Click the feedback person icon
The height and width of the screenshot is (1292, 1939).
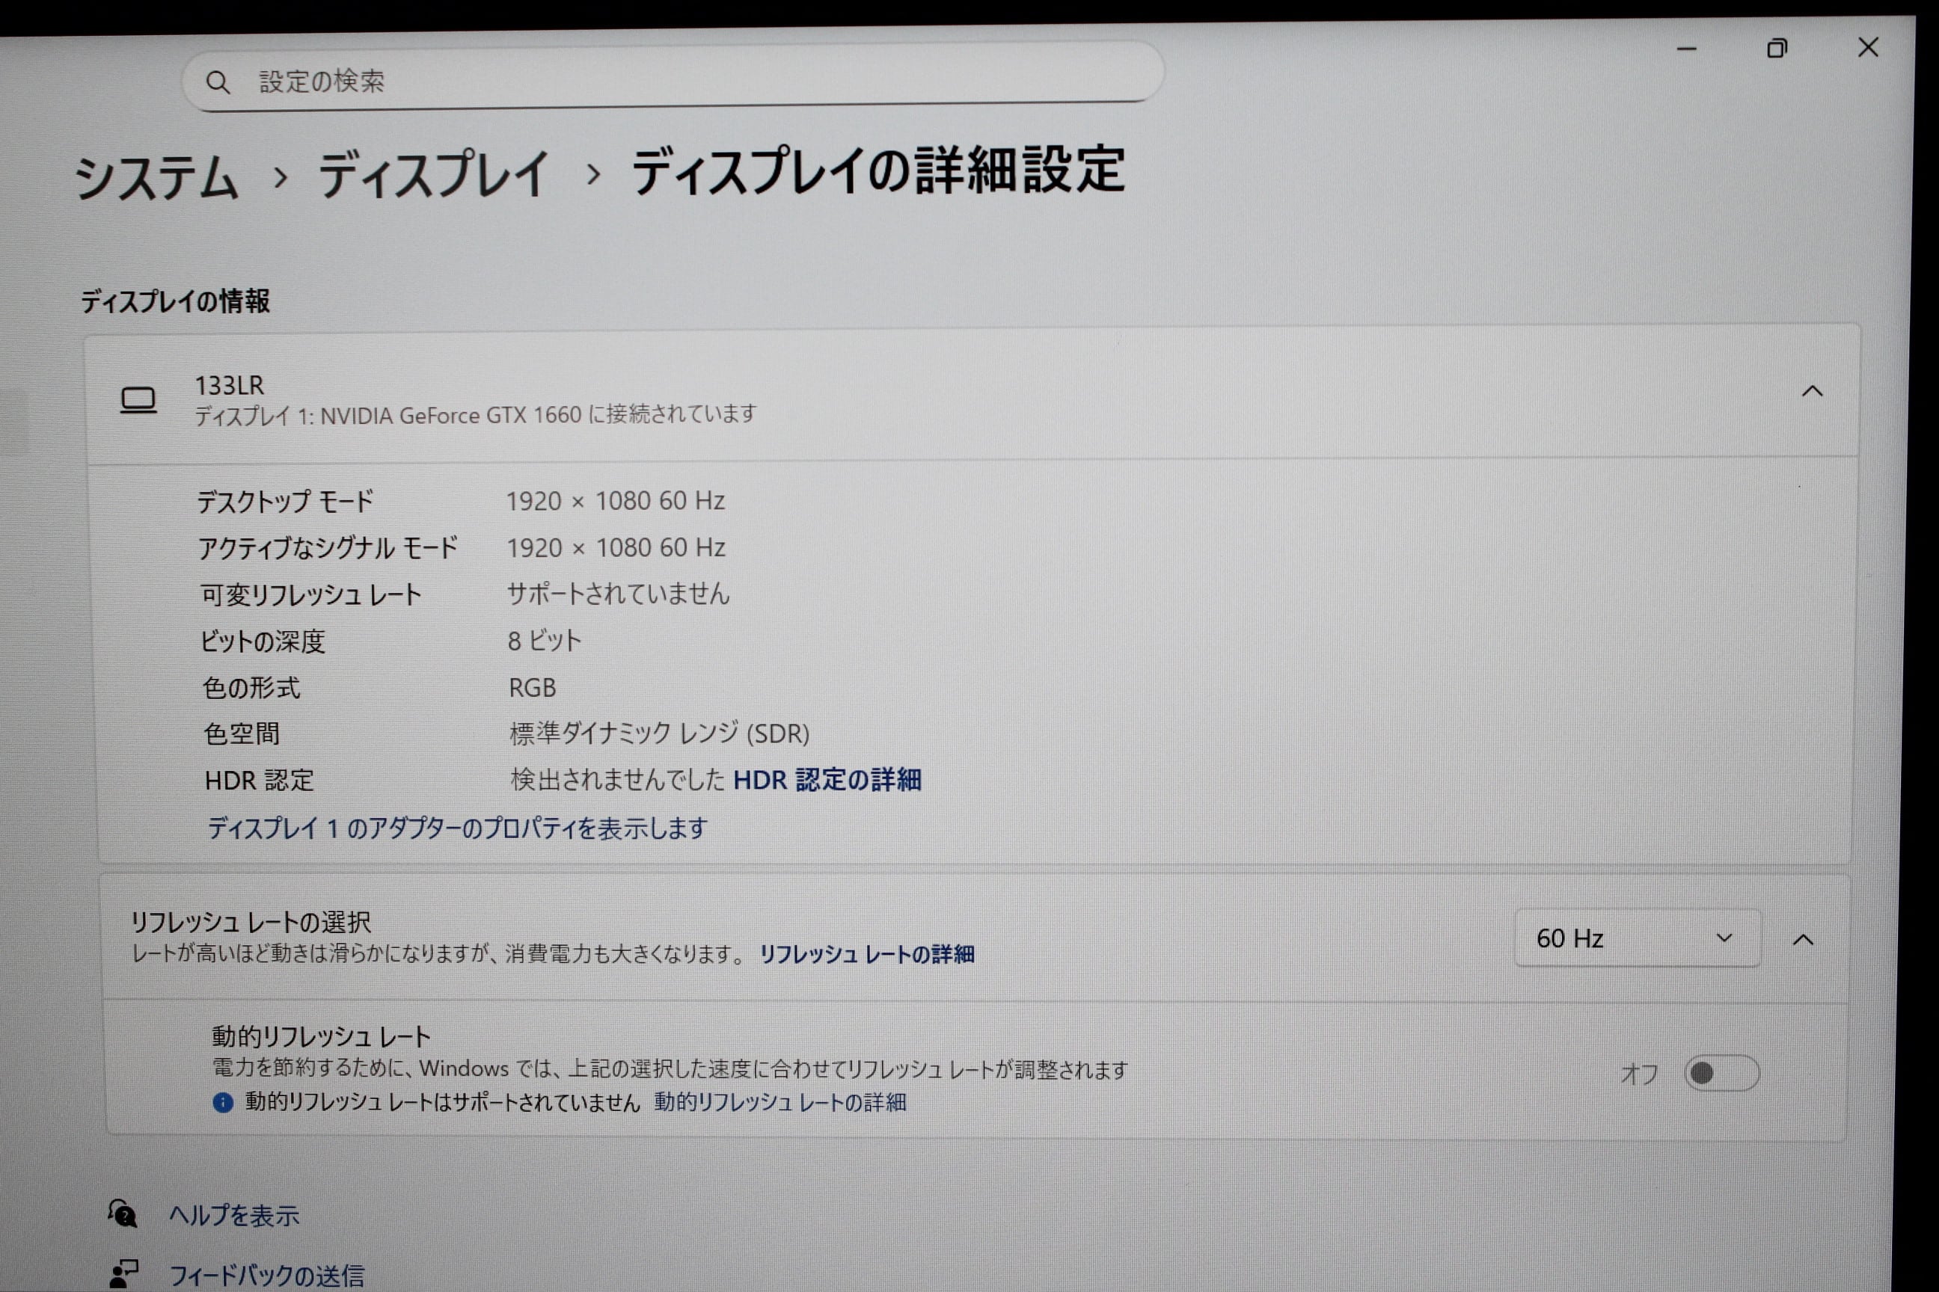click(x=123, y=1273)
